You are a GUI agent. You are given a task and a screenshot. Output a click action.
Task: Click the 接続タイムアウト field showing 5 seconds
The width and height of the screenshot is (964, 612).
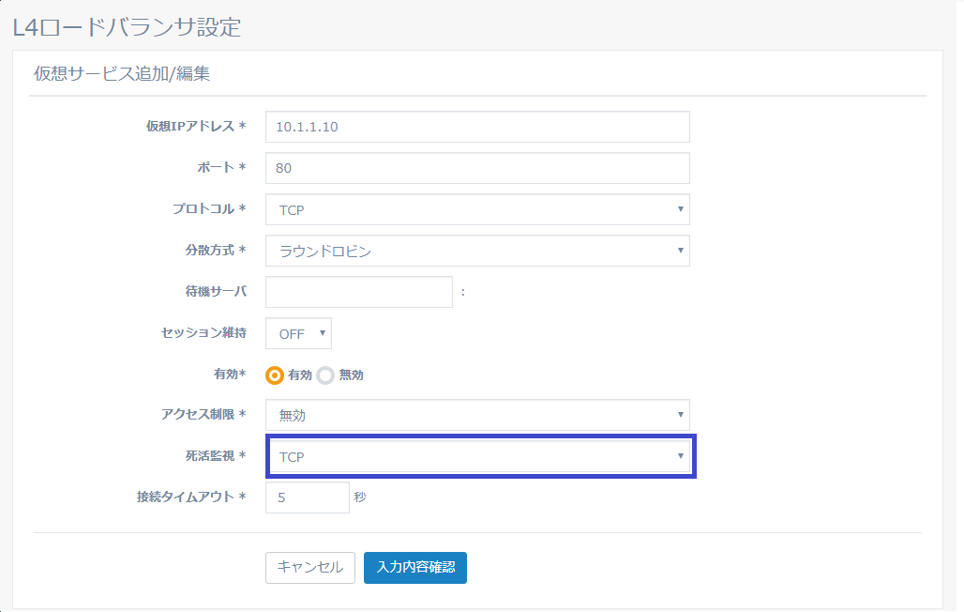[307, 497]
